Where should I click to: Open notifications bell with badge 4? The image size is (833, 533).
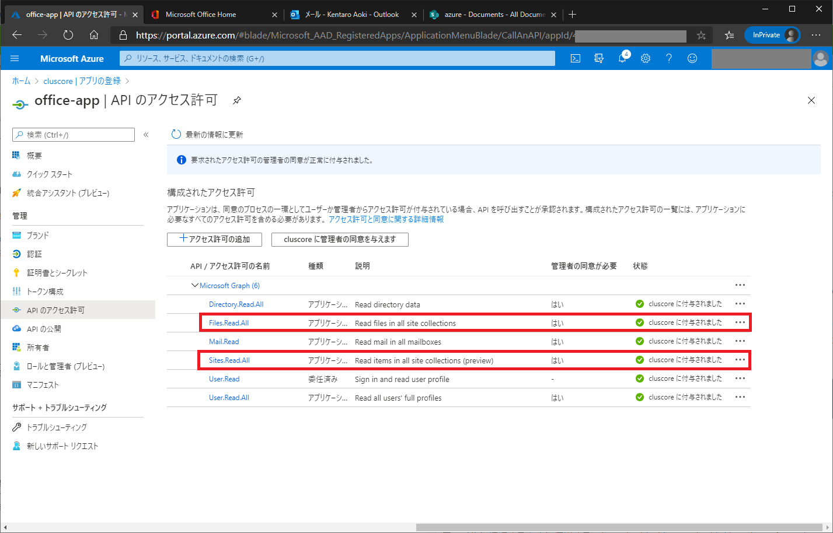coord(623,58)
